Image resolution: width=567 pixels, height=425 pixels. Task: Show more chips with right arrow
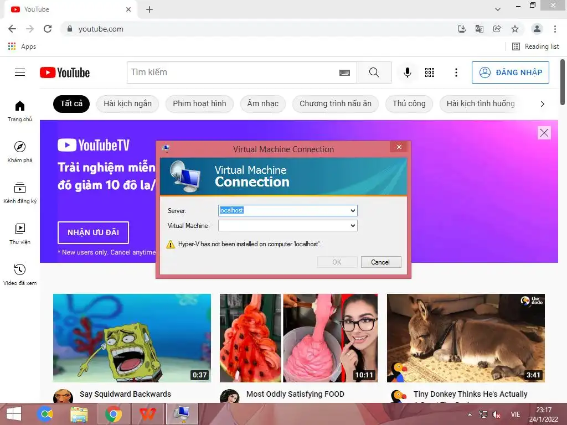(x=542, y=104)
